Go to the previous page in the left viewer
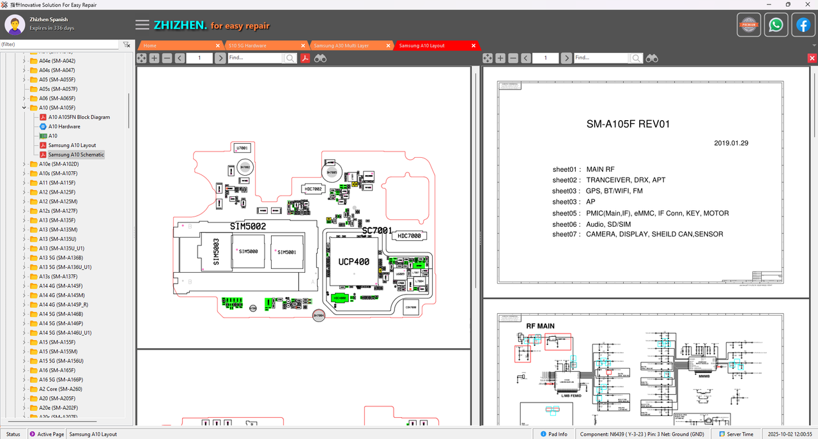This screenshot has width=818, height=439. click(180, 58)
